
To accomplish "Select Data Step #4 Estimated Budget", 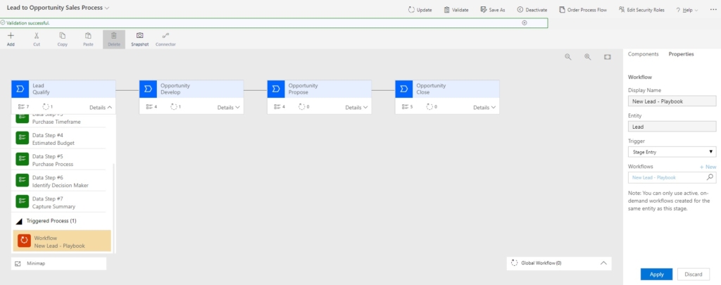I will [x=60, y=139].
